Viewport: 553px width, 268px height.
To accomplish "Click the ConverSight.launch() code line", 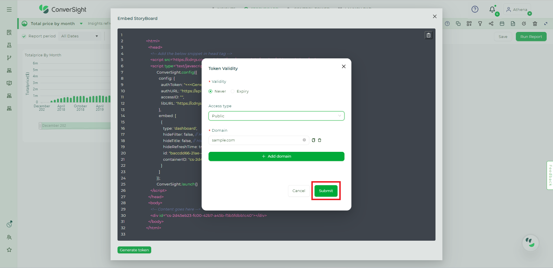I will [177, 184].
